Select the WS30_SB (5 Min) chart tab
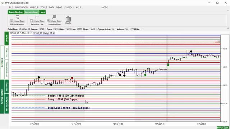This screenshot has width=230, height=129. (18, 33)
